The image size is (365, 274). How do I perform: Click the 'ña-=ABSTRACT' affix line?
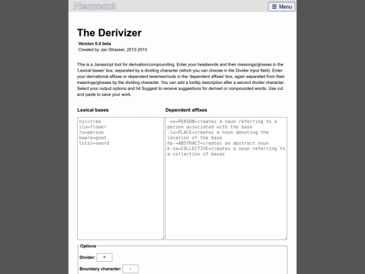(x=218, y=143)
